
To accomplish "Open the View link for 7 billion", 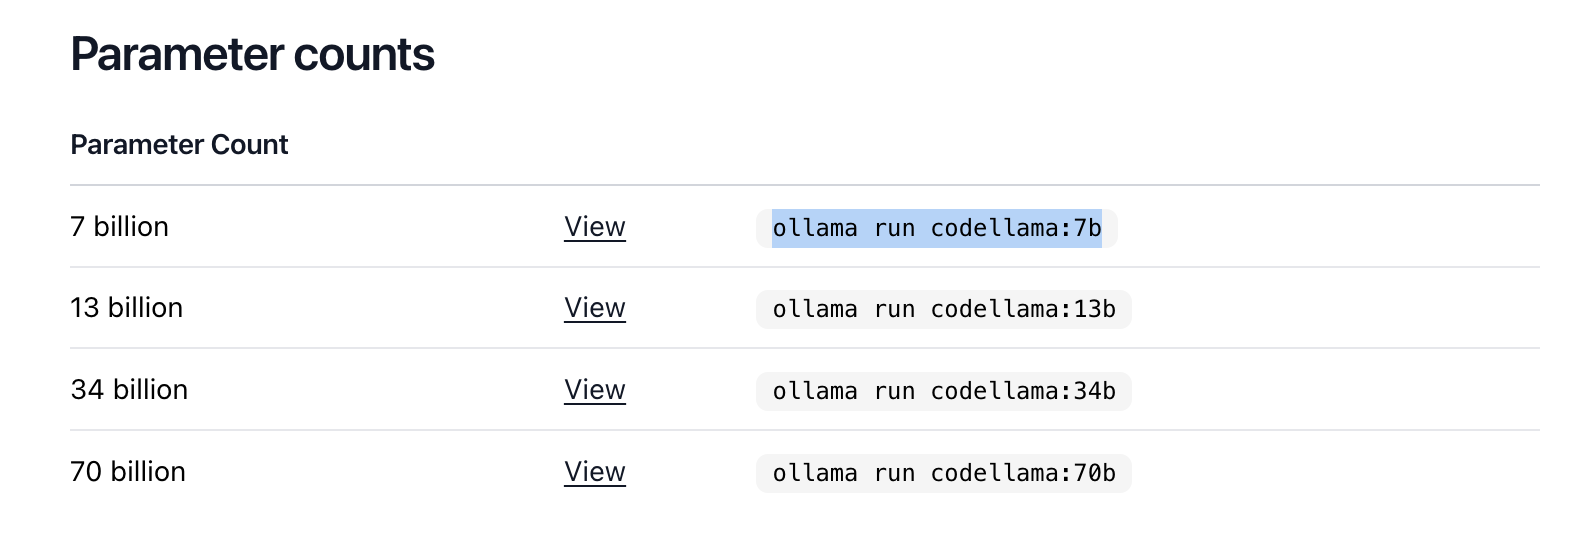I will tap(595, 227).
